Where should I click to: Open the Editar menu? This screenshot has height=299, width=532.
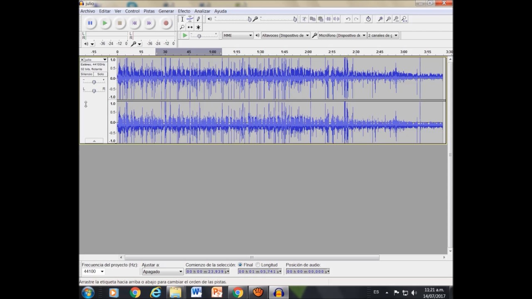pyautogui.click(x=105, y=11)
